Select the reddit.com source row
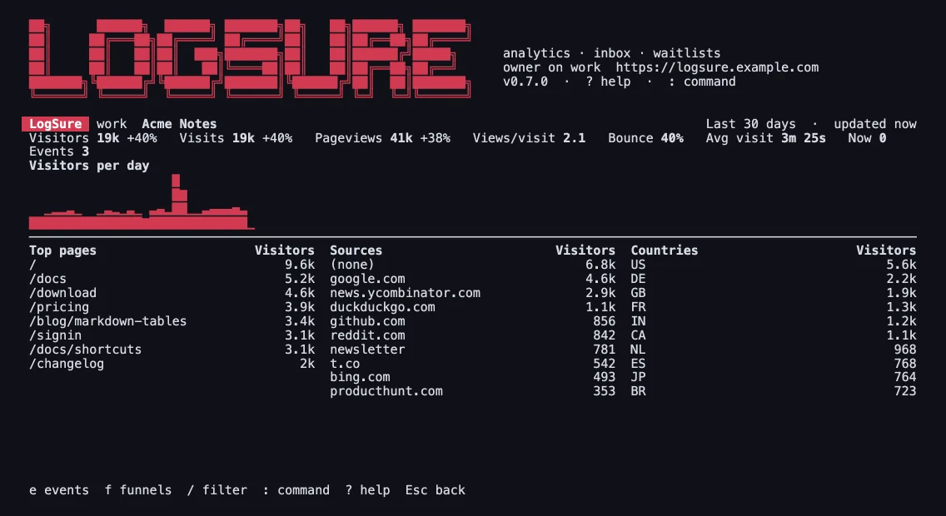946x516 pixels. pyautogui.click(x=472, y=335)
